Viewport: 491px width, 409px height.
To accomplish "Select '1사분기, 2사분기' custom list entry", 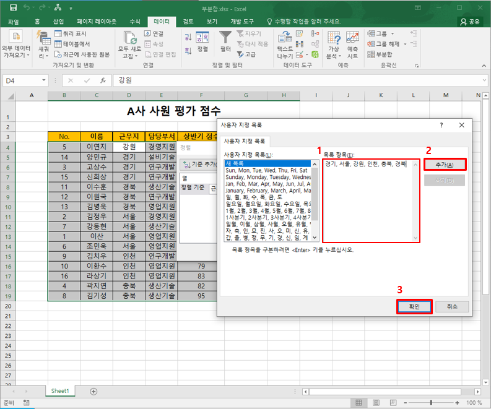I will [267, 217].
